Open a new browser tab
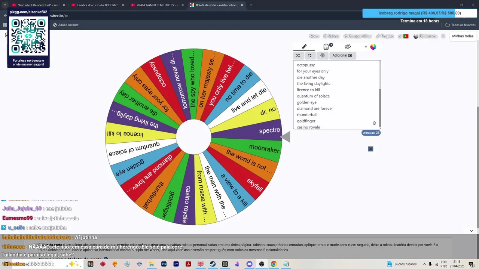Screen dimensions: 479x269 (251, 5)
